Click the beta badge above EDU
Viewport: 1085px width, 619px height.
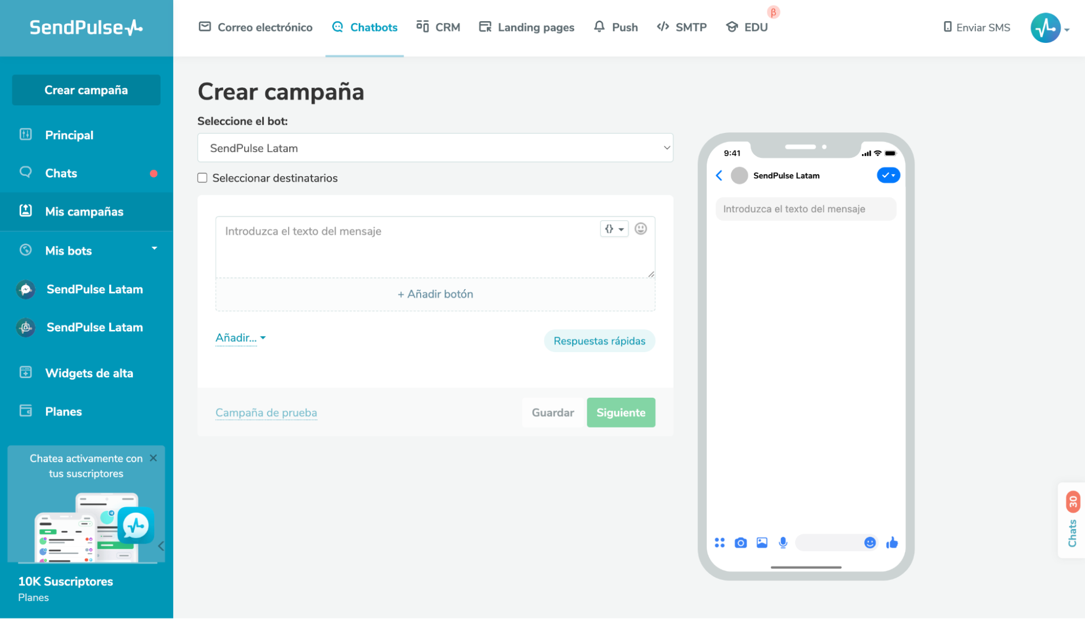(x=773, y=12)
